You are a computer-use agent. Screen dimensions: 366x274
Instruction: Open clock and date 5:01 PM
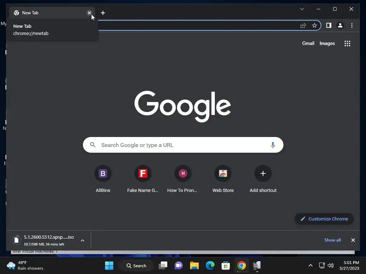coord(349,265)
